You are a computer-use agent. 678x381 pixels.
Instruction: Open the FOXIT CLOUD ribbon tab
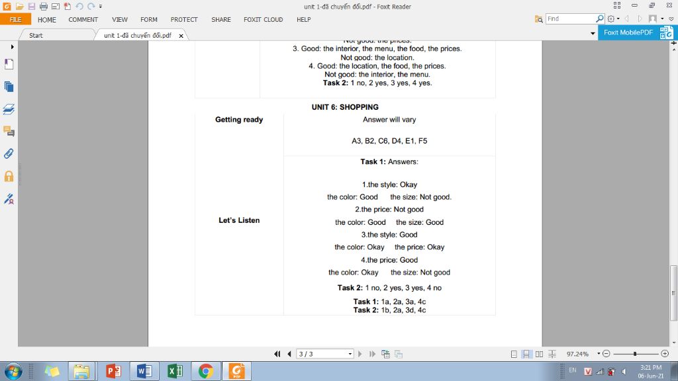pyautogui.click(x=263, y=19)
